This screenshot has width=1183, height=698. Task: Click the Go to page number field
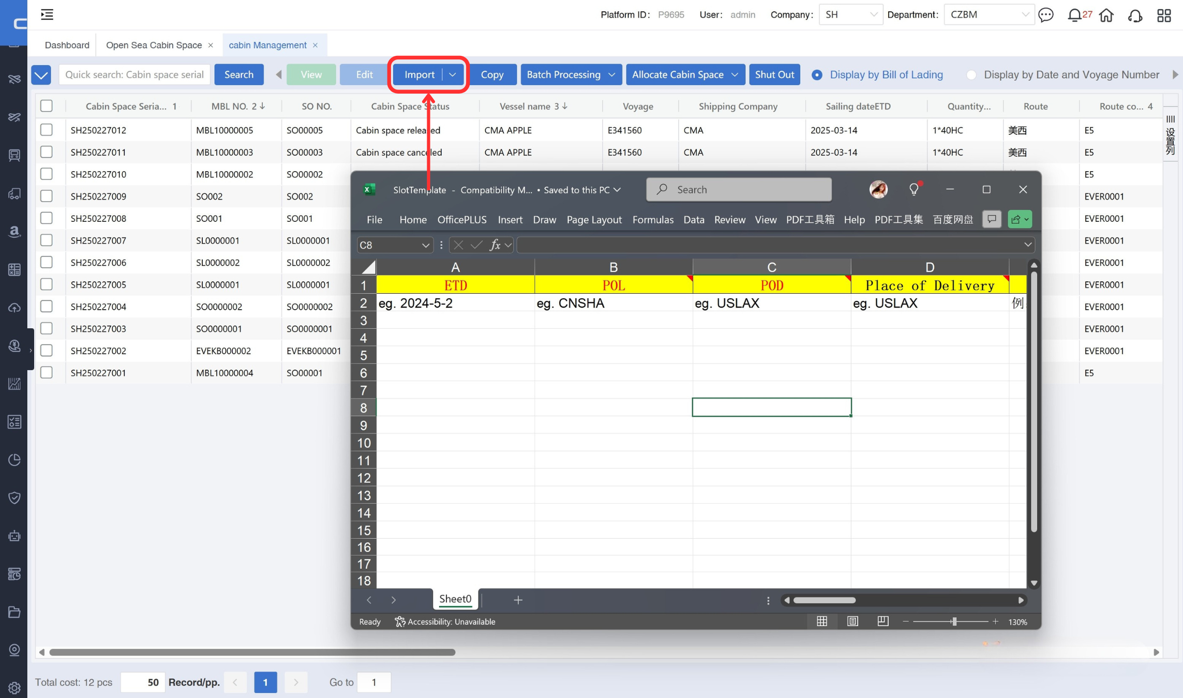pyautogui.click(x=373, y=682)
